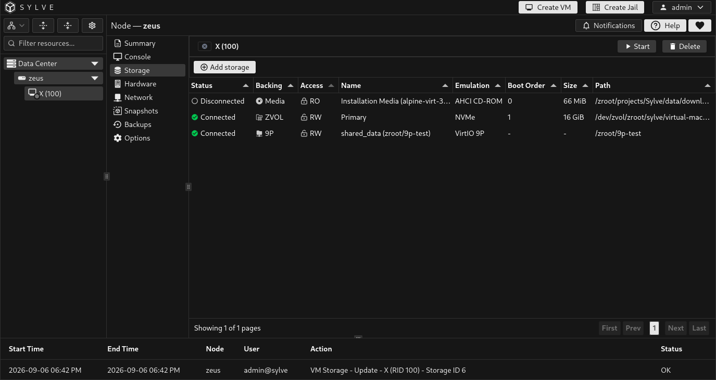Select the Storage tab
This screenshot has width=716, height=380.
[x=147, y=70]
